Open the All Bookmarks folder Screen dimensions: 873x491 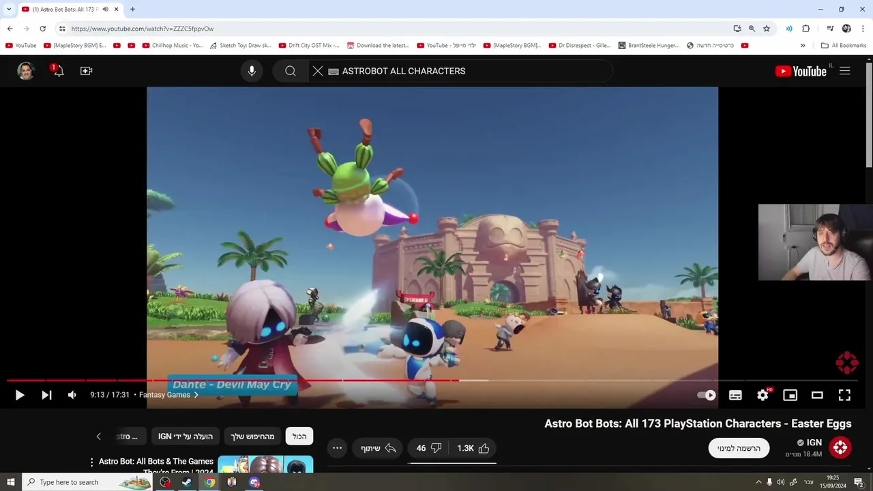(x=844, y=46)
